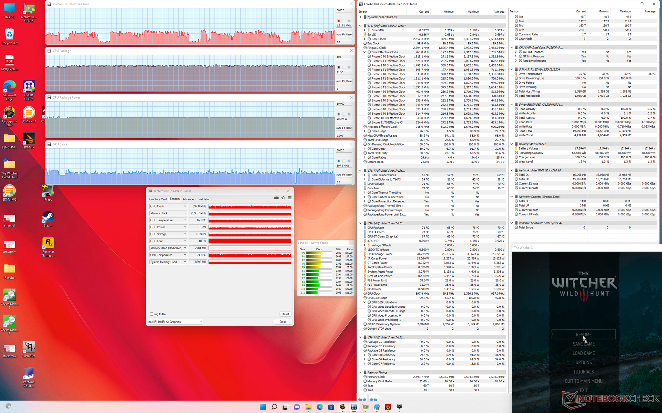The width and height of the screenshot is (662, 413).
Task: Open Cyberpunk 2077 desktop icon
Action: pos(9,113)
